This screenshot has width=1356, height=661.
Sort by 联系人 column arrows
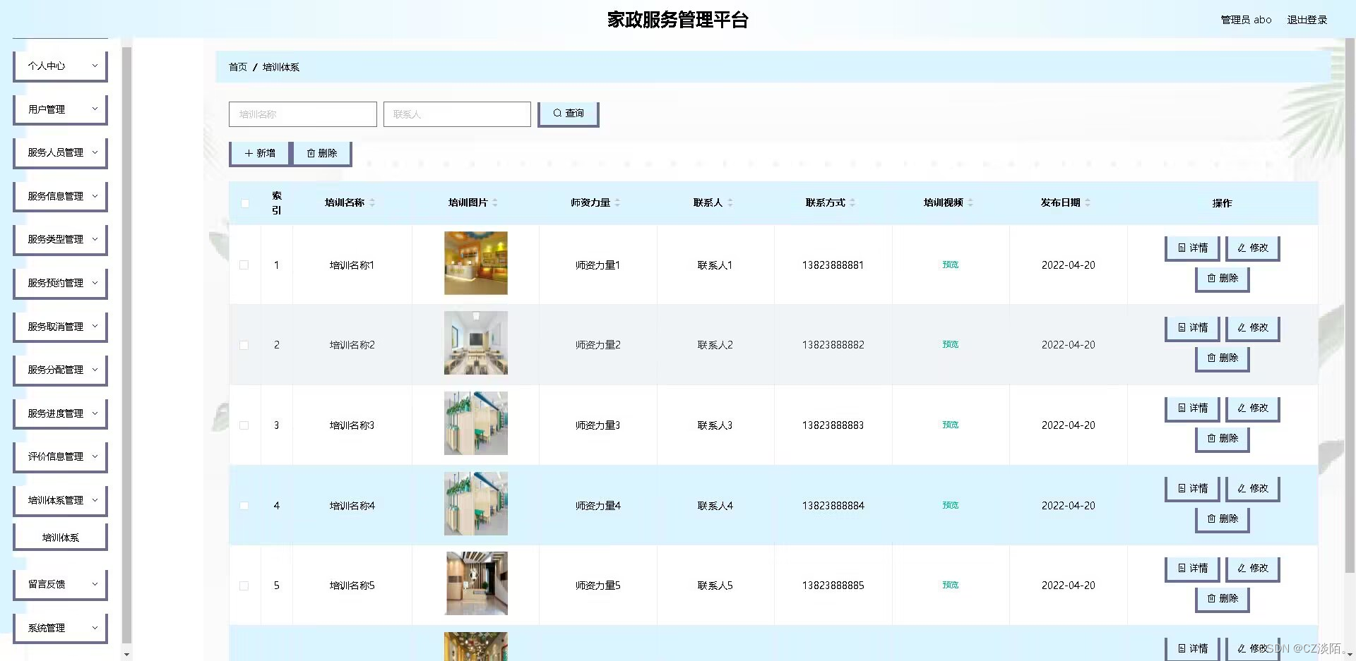pyautogui.click(x=730, y=202)
